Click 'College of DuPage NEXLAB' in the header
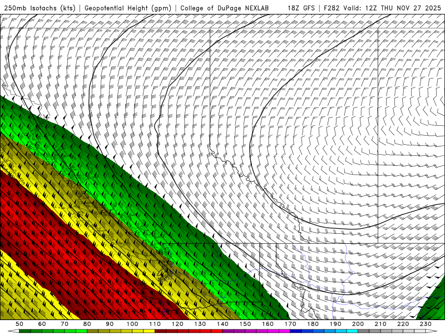This screenshot has width=445, height=334. click(x=225, y=8)
